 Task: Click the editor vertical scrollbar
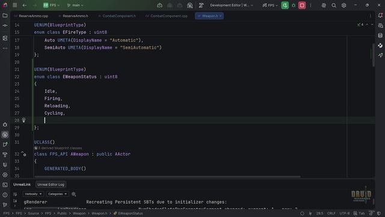(x=373, y=55)
